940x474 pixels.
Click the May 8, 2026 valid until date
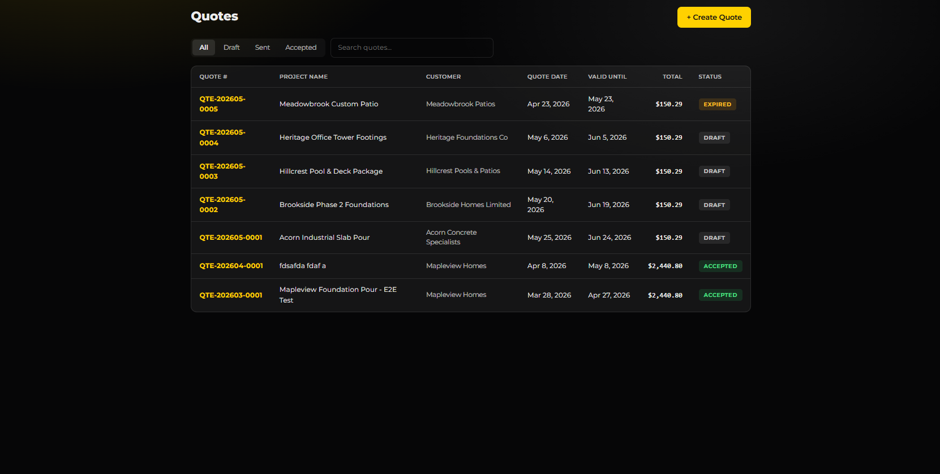(x=608, y=266)
